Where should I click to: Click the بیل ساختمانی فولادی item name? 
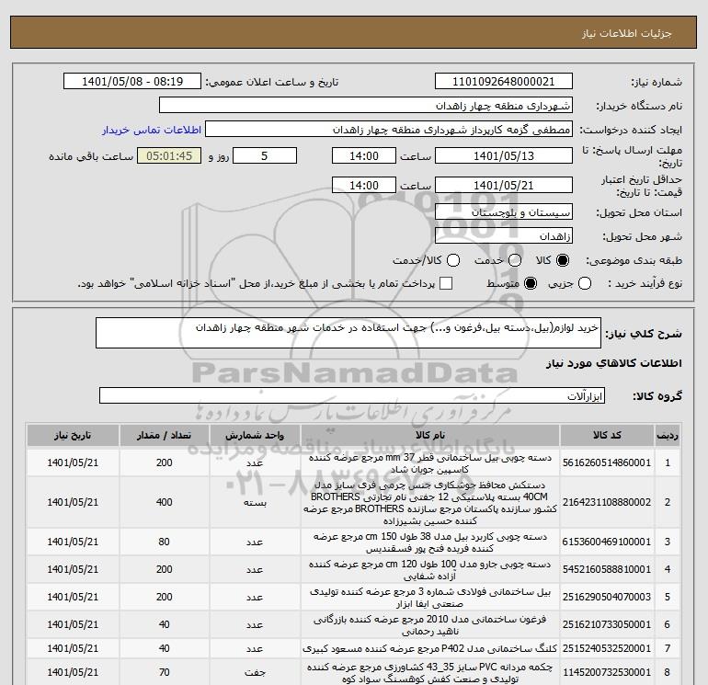(x=430, y=598)
